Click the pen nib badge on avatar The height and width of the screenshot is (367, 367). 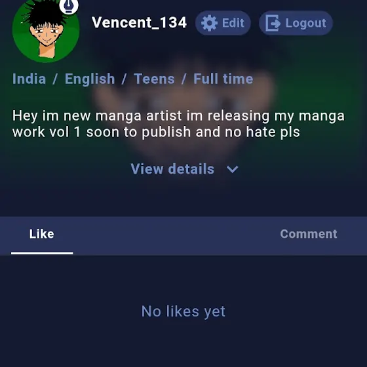click(69, 6)
